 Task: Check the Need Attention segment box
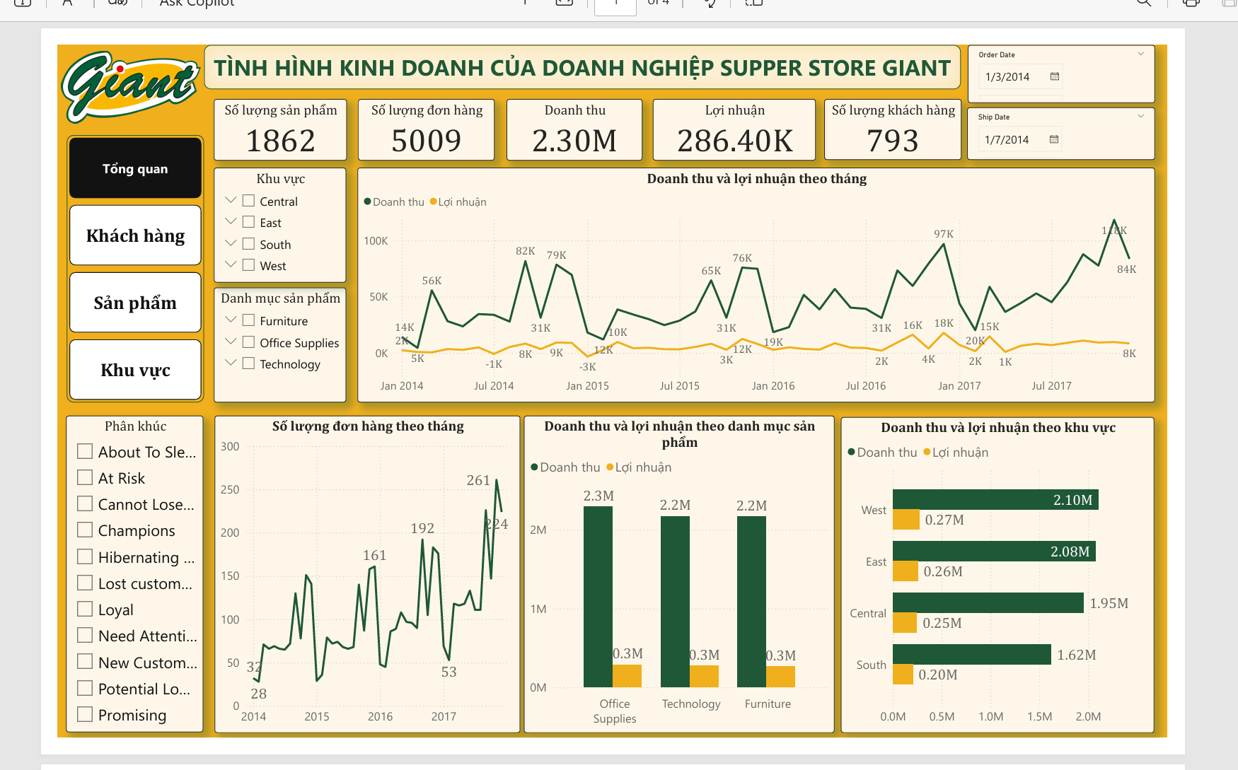pyautogui.click(x=85, y=635)
